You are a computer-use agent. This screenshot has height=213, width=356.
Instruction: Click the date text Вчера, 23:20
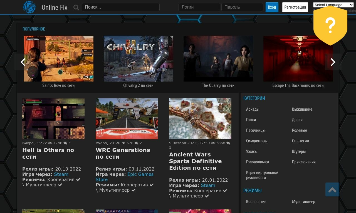point(108,143)
